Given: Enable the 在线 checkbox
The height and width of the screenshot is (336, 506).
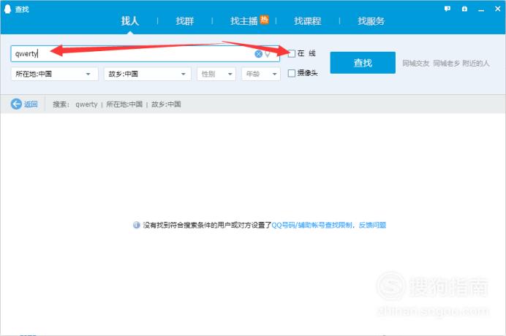Looking at the screenshot, I should pyautogui.click(x=292, y=53).
